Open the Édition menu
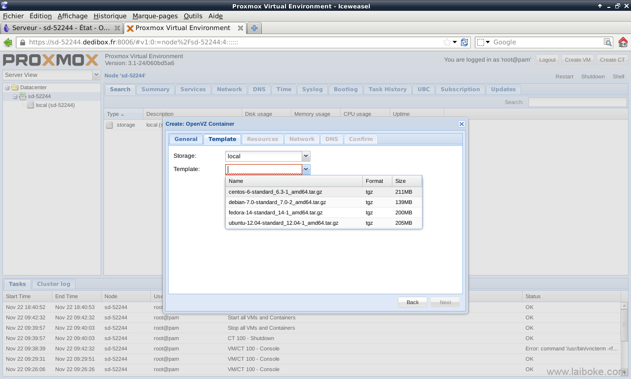Image resolution: width=631 pixels, height=379 pixels. (x=40, y=16)
